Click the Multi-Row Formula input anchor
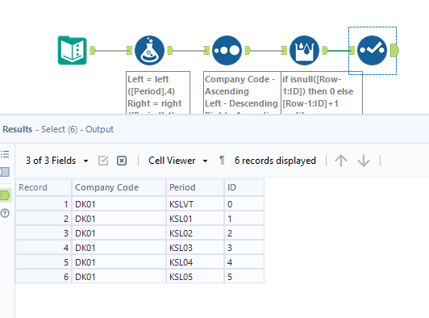The width and height of the screenshot is (429, 318). pyautogui.click(x=284, y=50)
